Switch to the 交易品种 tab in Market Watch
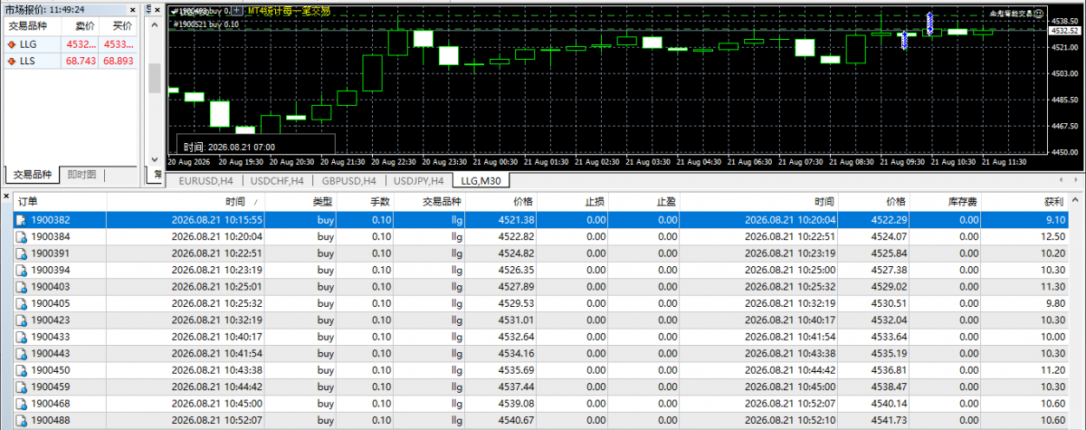This screenshot has height=430, width=1086. point(33,175)
